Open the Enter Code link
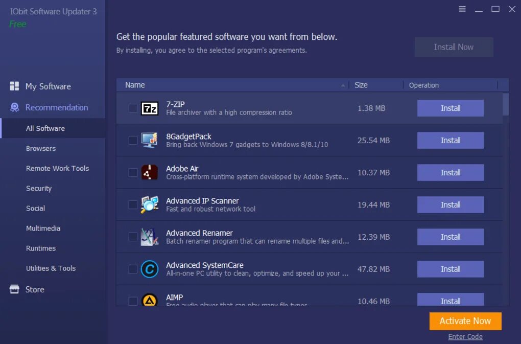 (x=465, y=337)
